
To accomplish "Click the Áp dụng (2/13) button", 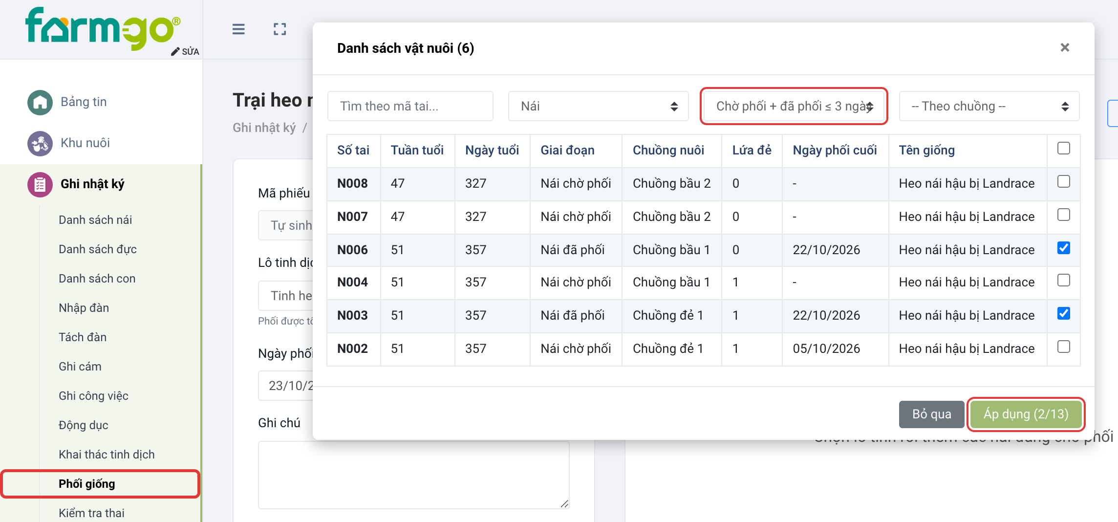I will [x=1026, y=414].
